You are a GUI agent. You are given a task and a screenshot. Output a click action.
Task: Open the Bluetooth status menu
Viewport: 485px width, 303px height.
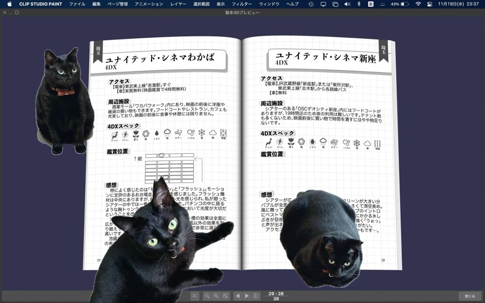click(359, 4)
